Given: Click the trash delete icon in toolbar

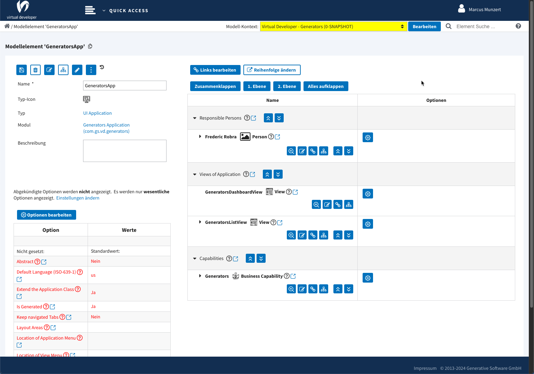Looking at the screenshot, I should (x=35, y=70).
